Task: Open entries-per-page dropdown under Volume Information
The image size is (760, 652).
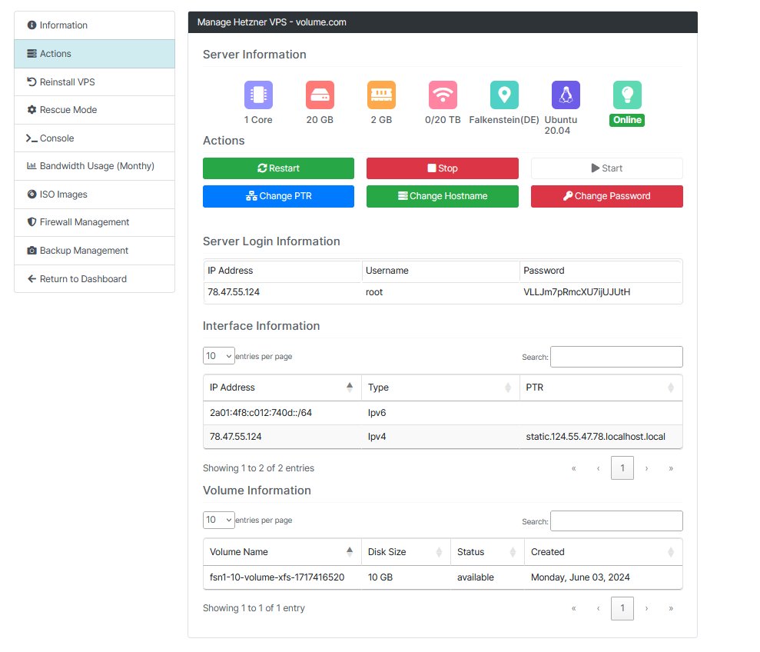Action: pyautogui.click(x=218, y=521)
